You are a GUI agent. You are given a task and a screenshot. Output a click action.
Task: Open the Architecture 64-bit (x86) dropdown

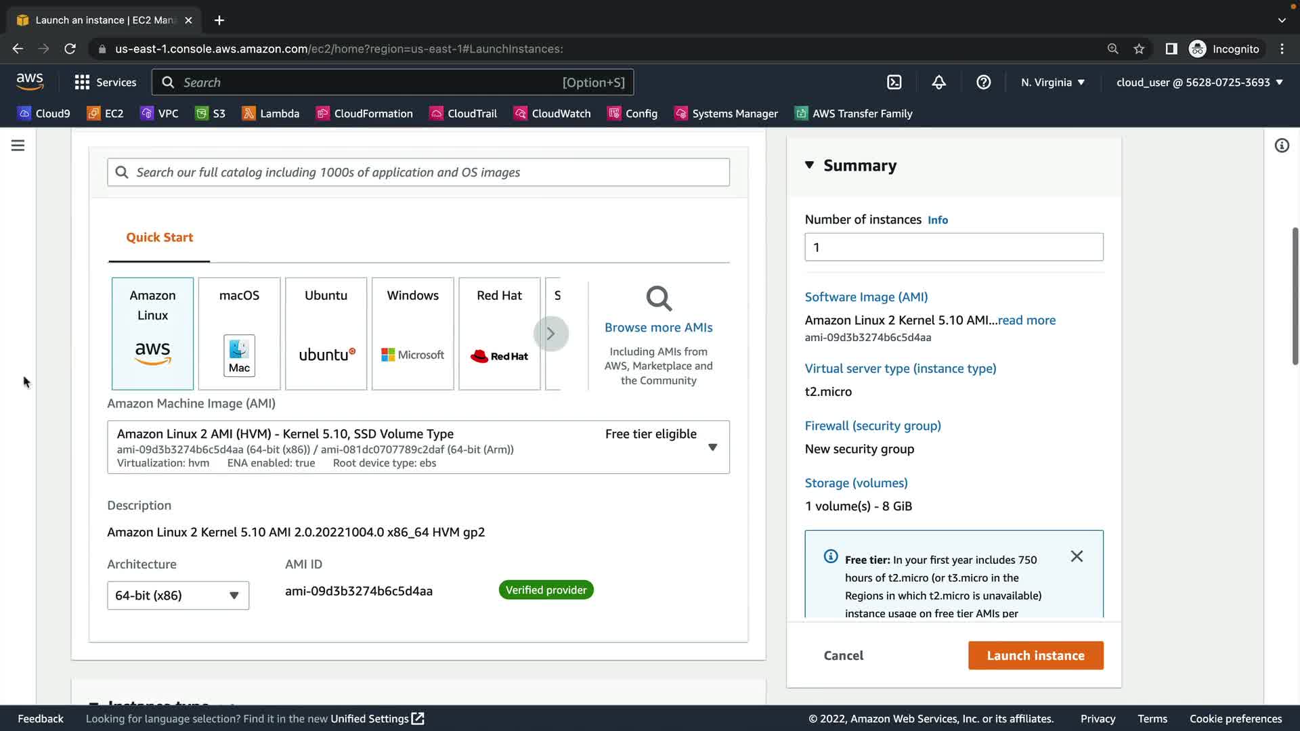[177, 596]
